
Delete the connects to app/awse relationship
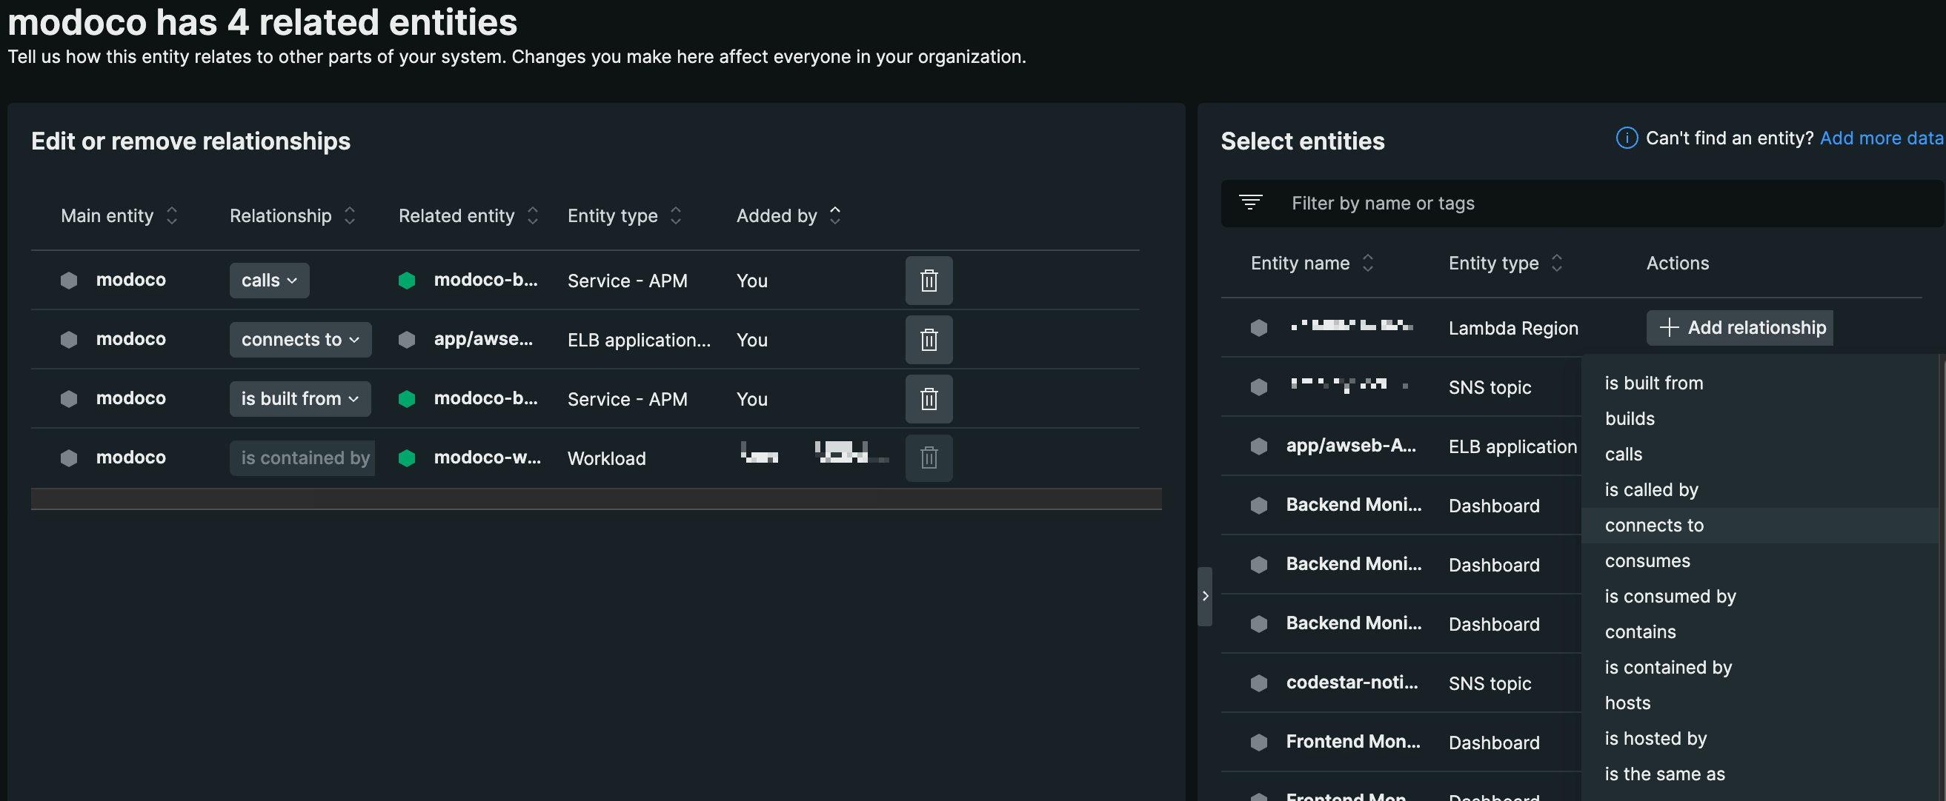click(929, 340)
